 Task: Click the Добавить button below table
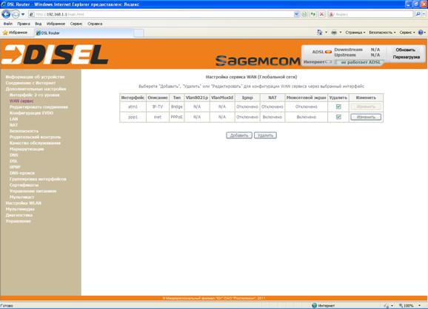tap(239, 135)
